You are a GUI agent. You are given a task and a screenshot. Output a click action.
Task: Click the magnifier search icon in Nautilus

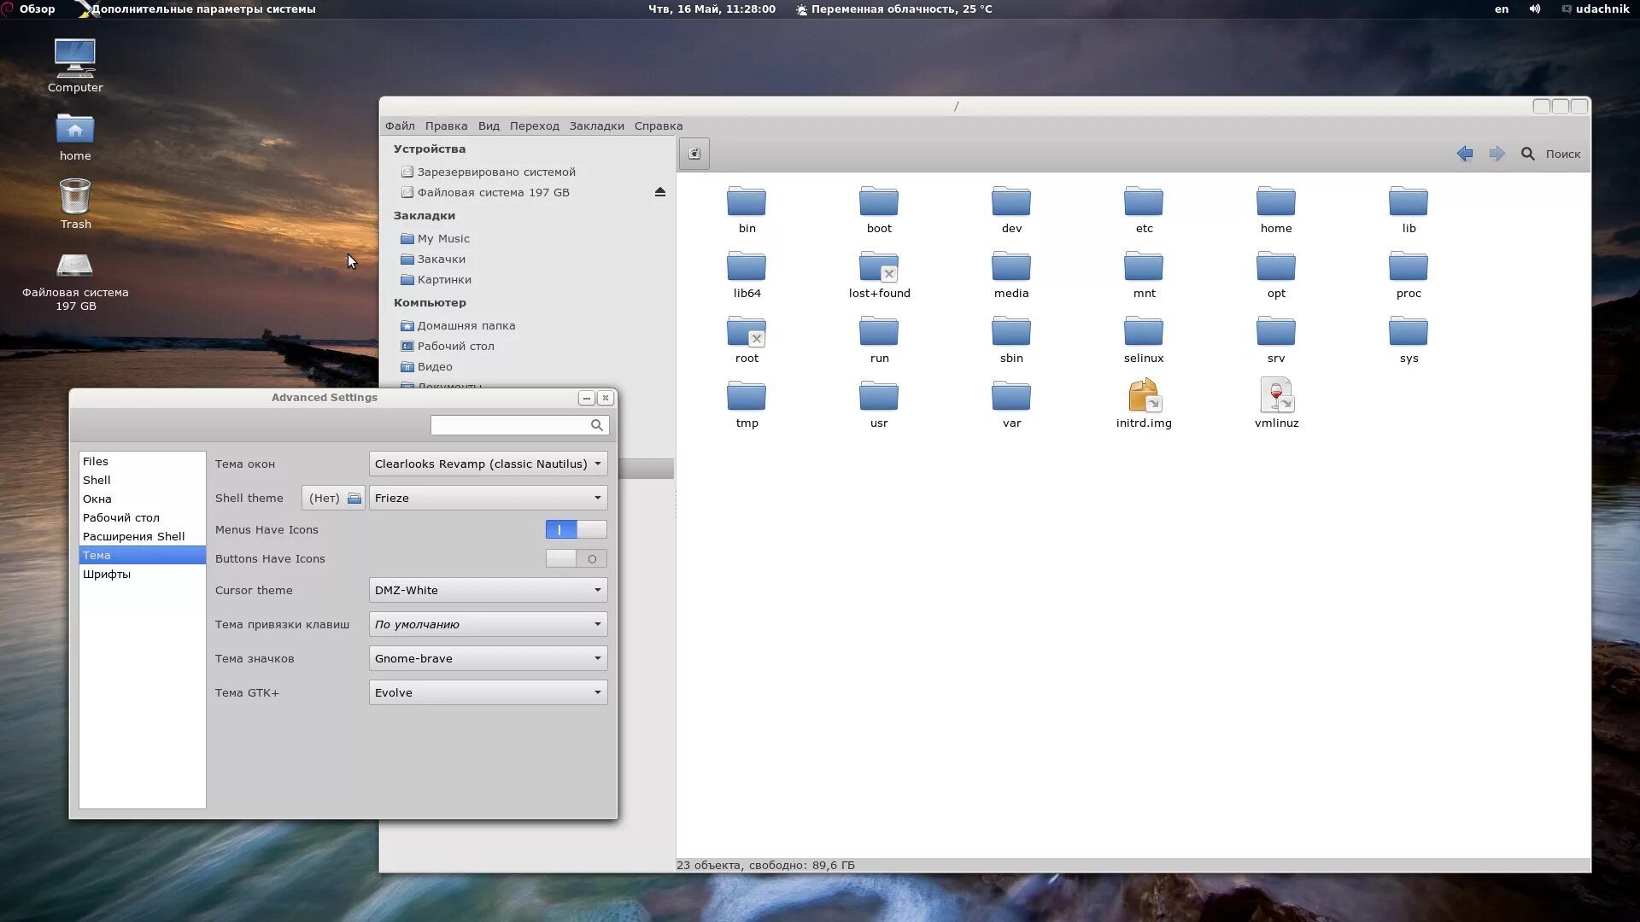click(1528, 154)
